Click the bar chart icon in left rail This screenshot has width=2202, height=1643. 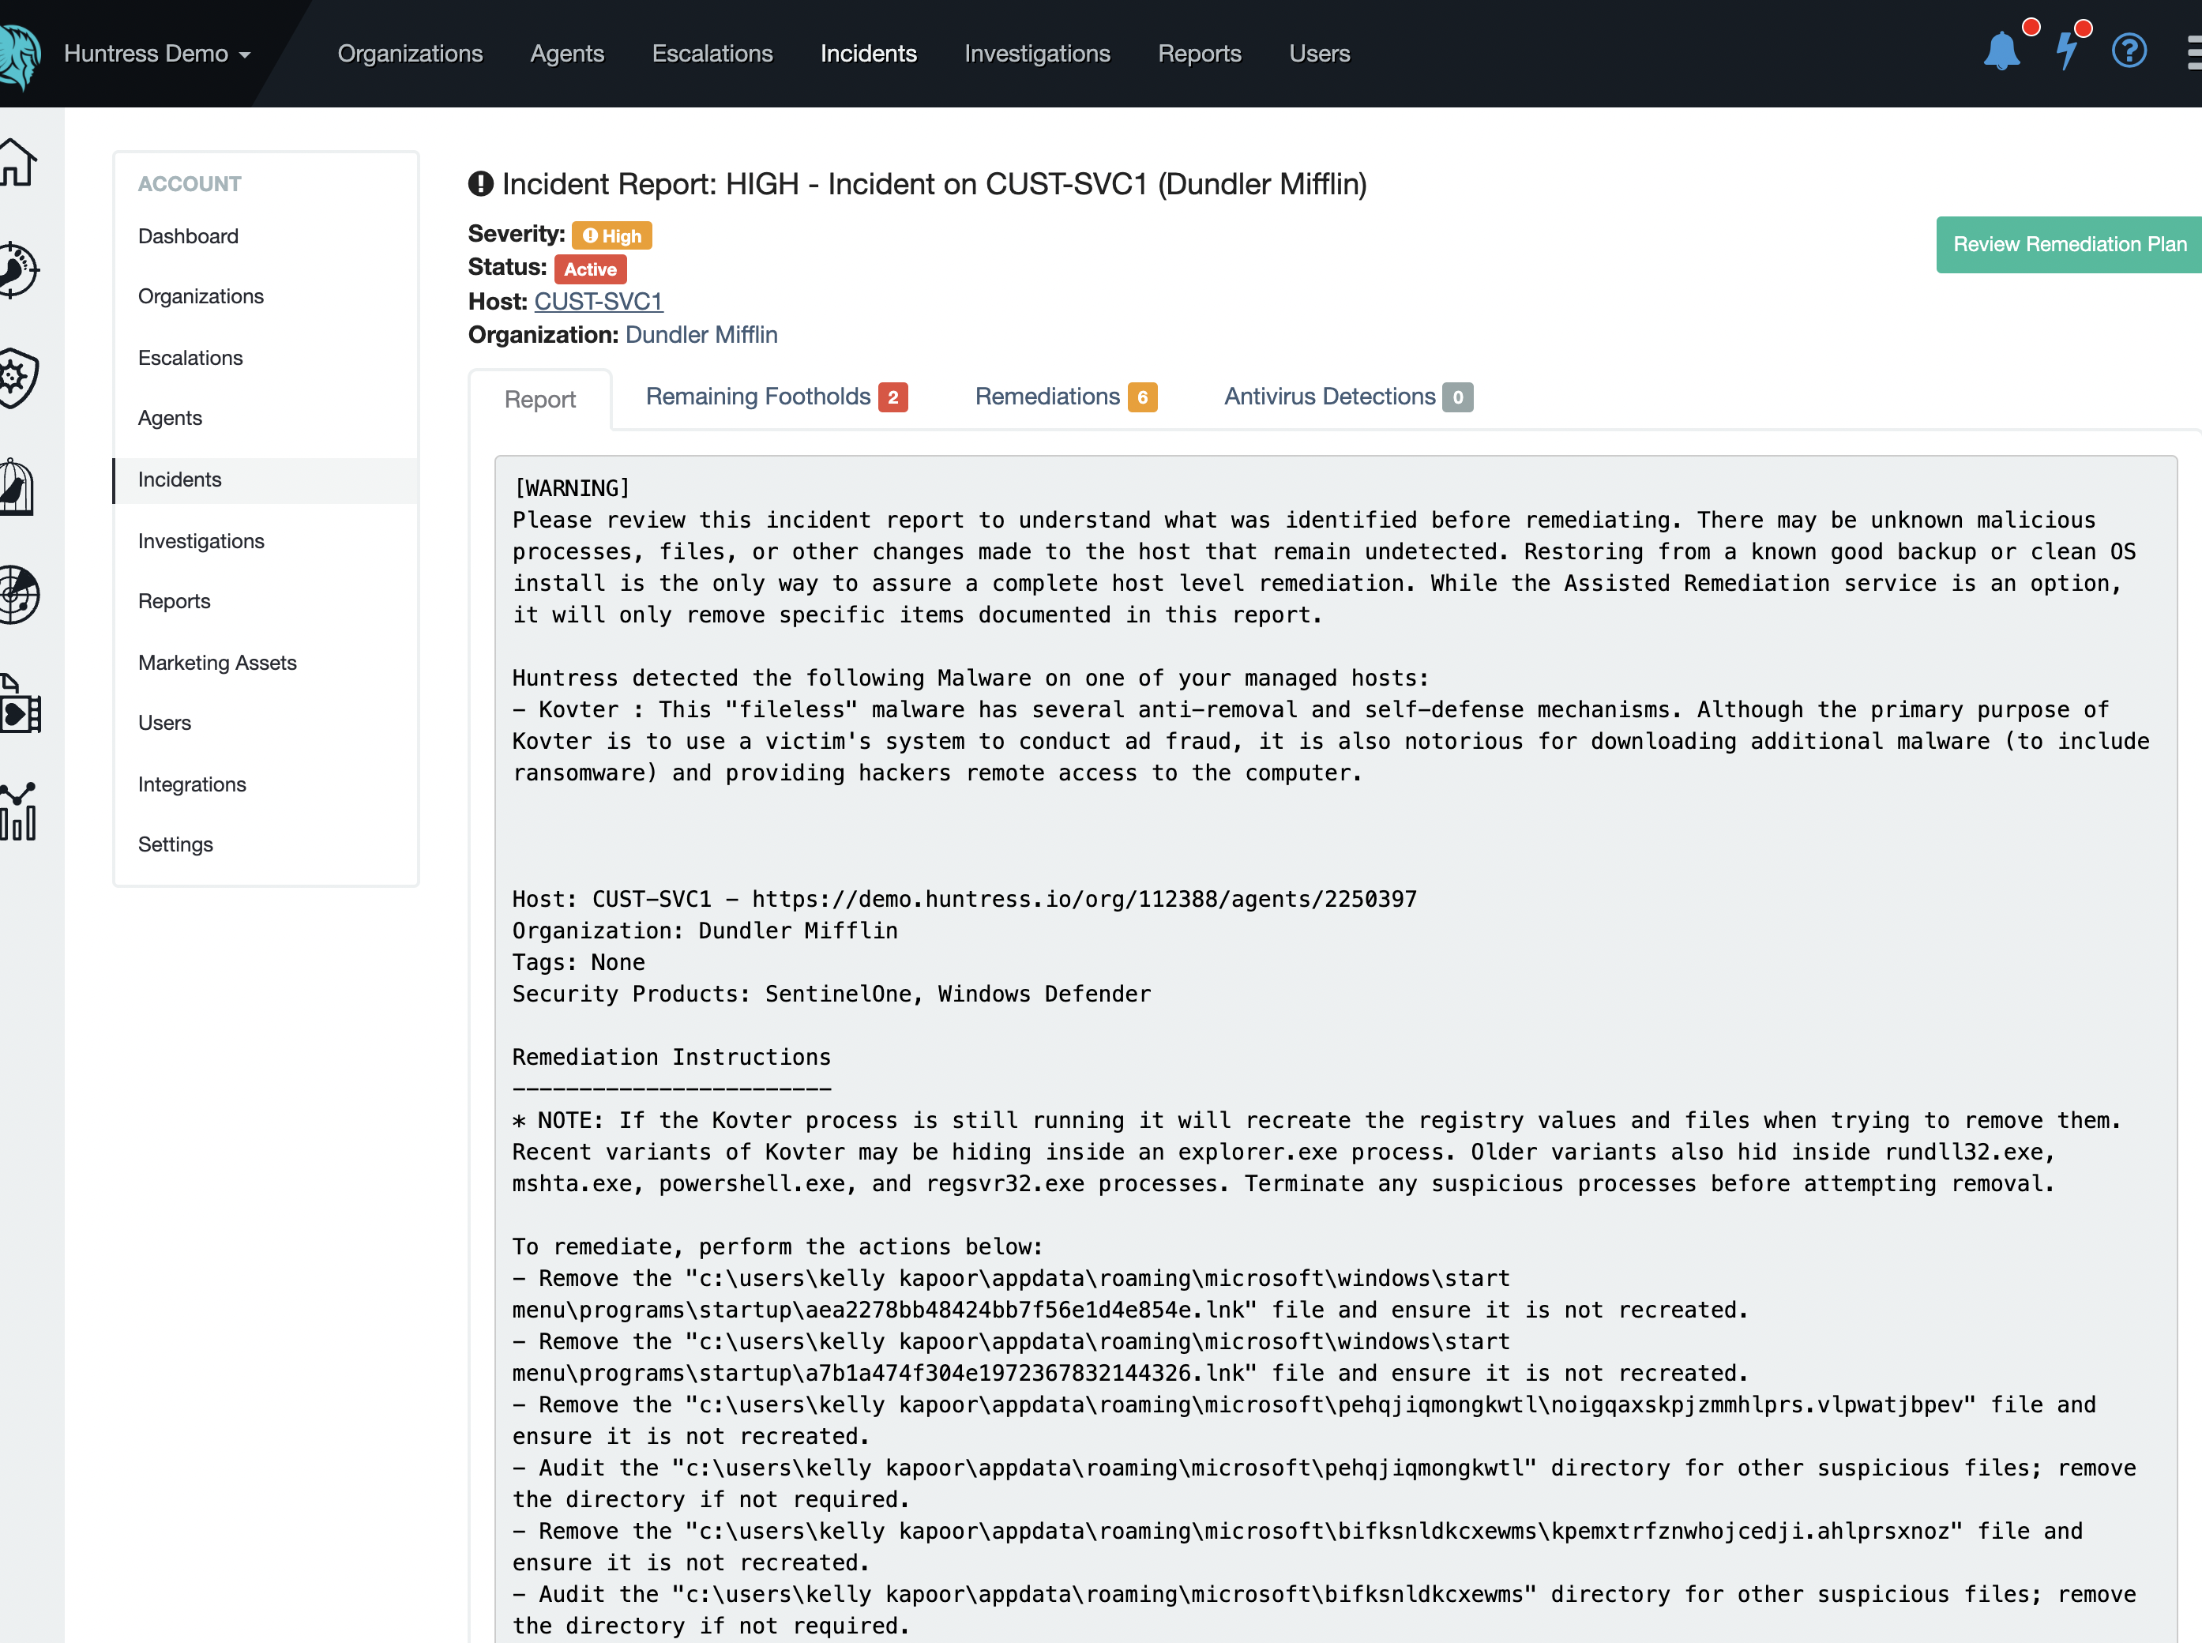(18, 811)
